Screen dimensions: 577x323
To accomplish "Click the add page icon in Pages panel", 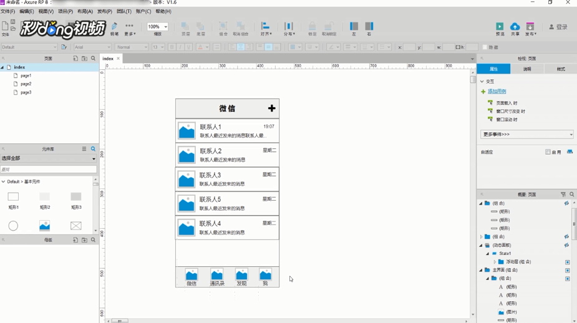I will click(75, 59).
